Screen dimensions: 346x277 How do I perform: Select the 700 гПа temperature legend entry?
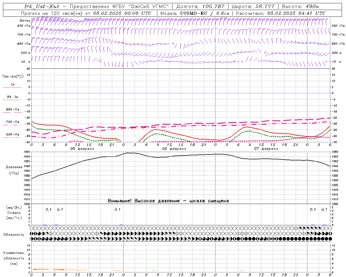(12, 122)
